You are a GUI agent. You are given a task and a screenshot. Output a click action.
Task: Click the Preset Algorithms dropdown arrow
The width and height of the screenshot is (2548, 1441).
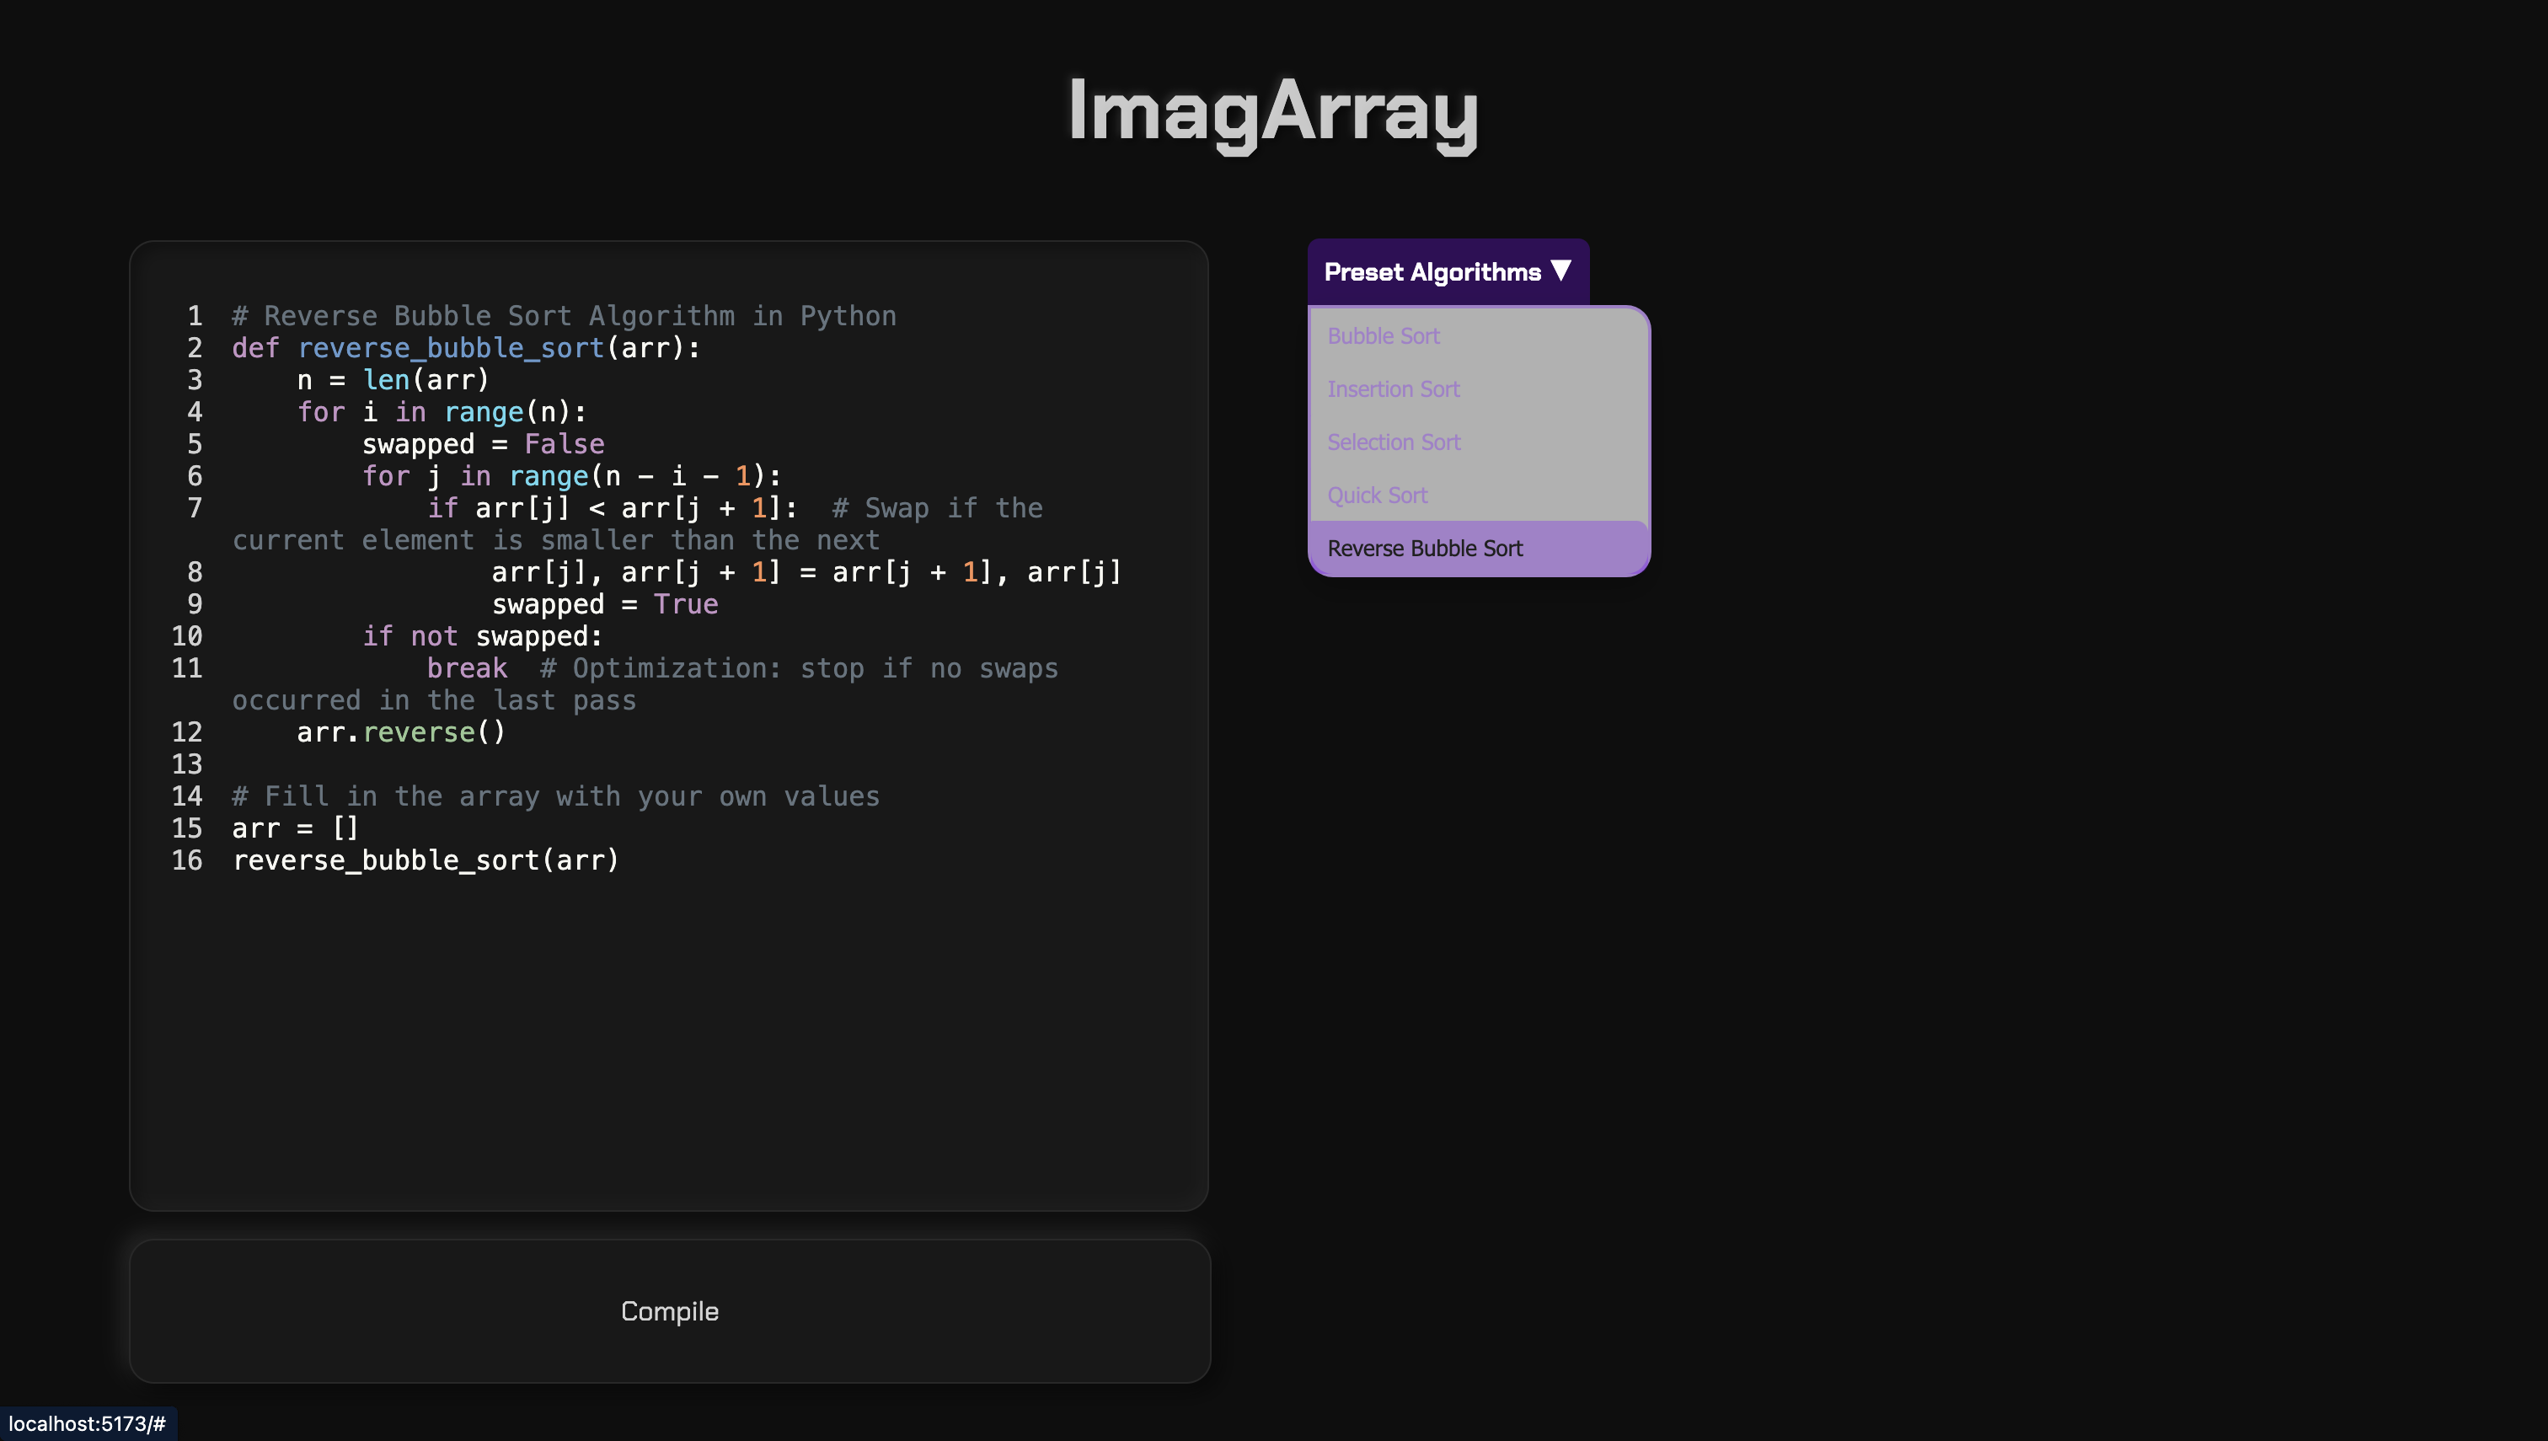click(x=1560, y=271)
